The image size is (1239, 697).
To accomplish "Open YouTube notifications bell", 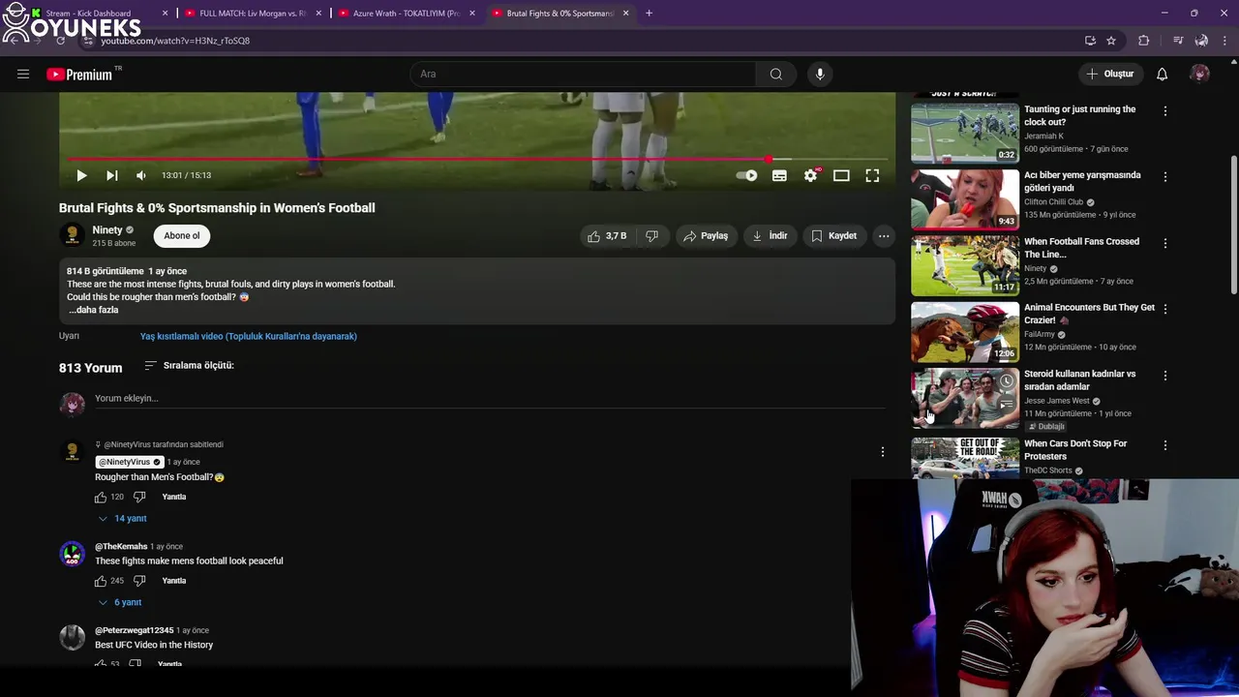I will tap(1162, 74).
